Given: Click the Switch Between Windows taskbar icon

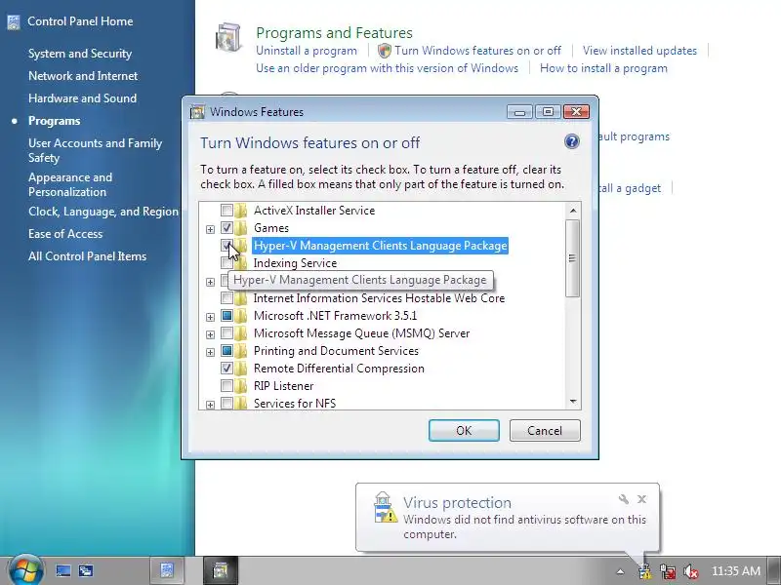Looking at the screenshot, I should [x=86, y=570].
